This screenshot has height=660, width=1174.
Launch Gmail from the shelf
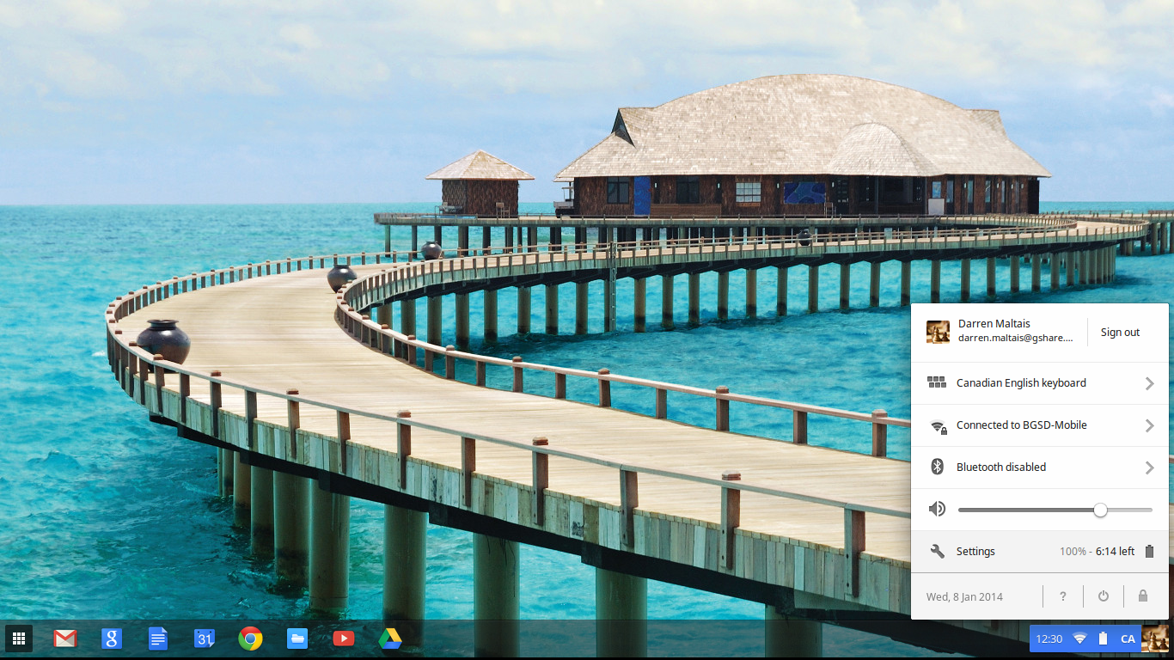65,639
